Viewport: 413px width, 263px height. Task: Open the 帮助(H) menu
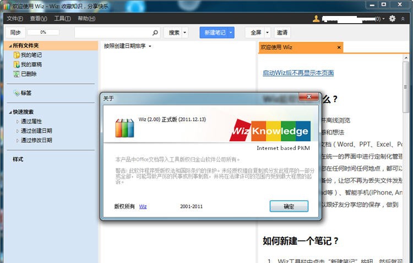[86, 18]
